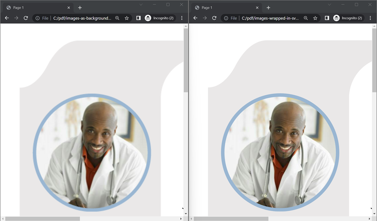Open a new tab in the right window

(x=268, y=8)
